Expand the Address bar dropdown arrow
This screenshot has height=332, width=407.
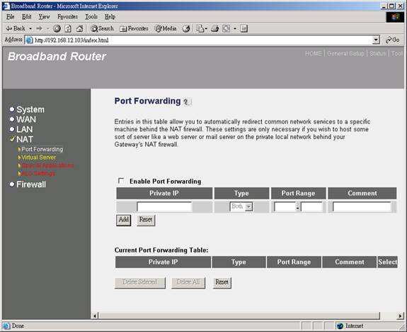[376, 40]
